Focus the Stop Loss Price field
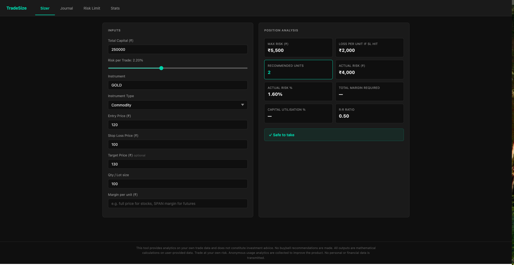Image resolution: width=514 pixels, height=265 pixels. coord(177,144)
